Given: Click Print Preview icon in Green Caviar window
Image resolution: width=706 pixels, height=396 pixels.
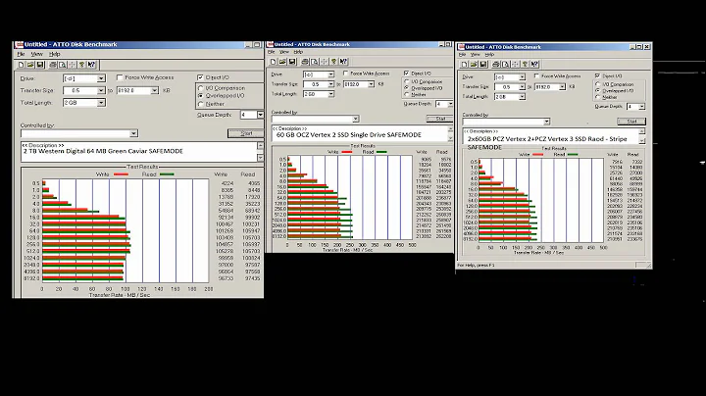Looking at the screenshot, I should pyautogui.click(x=62, y=65).
